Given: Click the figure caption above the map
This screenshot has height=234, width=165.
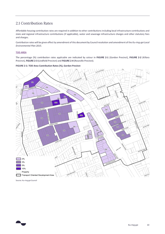Looking at the screenshot, I should tap(48, 66).
